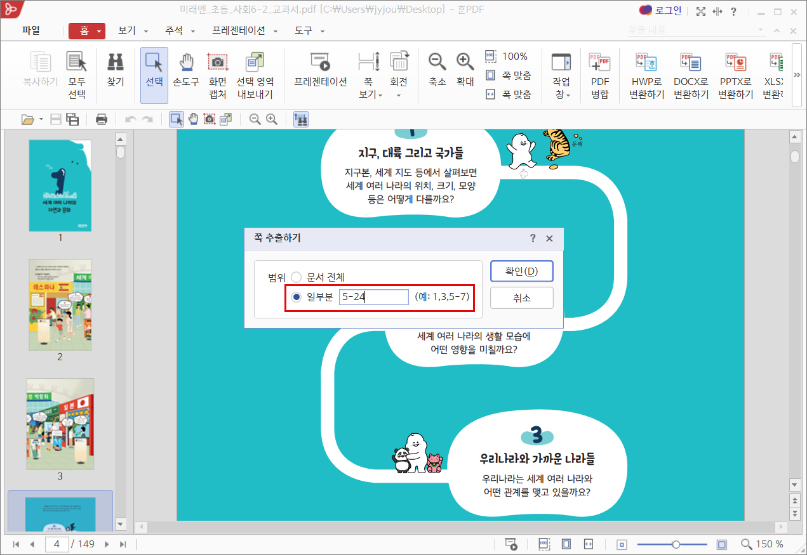Open PDF 병합 merge tool
This screenshot has height=555, width=807.
pos(599,75)
